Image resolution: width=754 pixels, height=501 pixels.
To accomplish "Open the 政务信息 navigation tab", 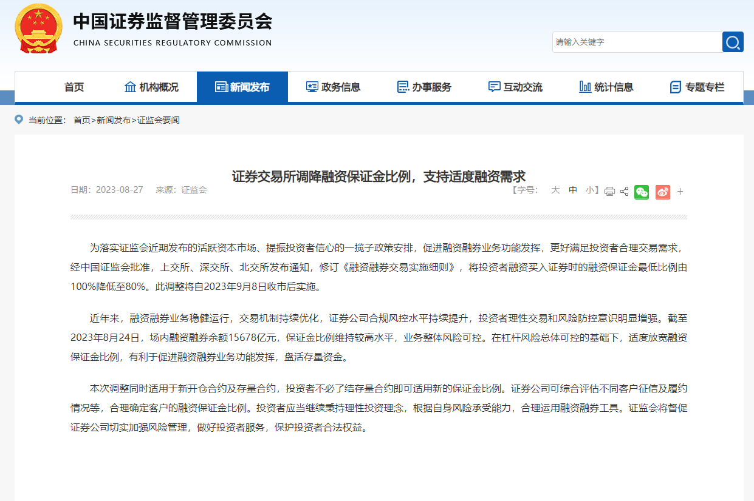I will 334,87.
